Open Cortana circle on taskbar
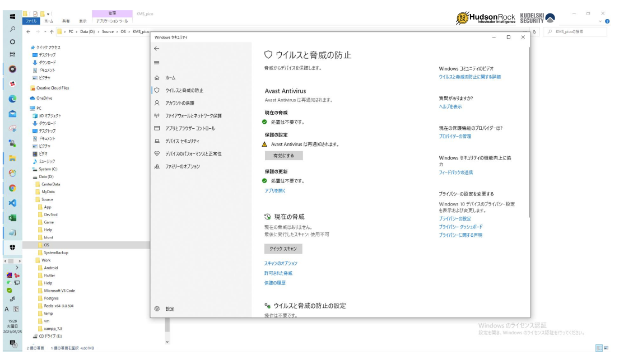Screen dimensions: 619x355 pyautogui.click(x=13, y=42)
